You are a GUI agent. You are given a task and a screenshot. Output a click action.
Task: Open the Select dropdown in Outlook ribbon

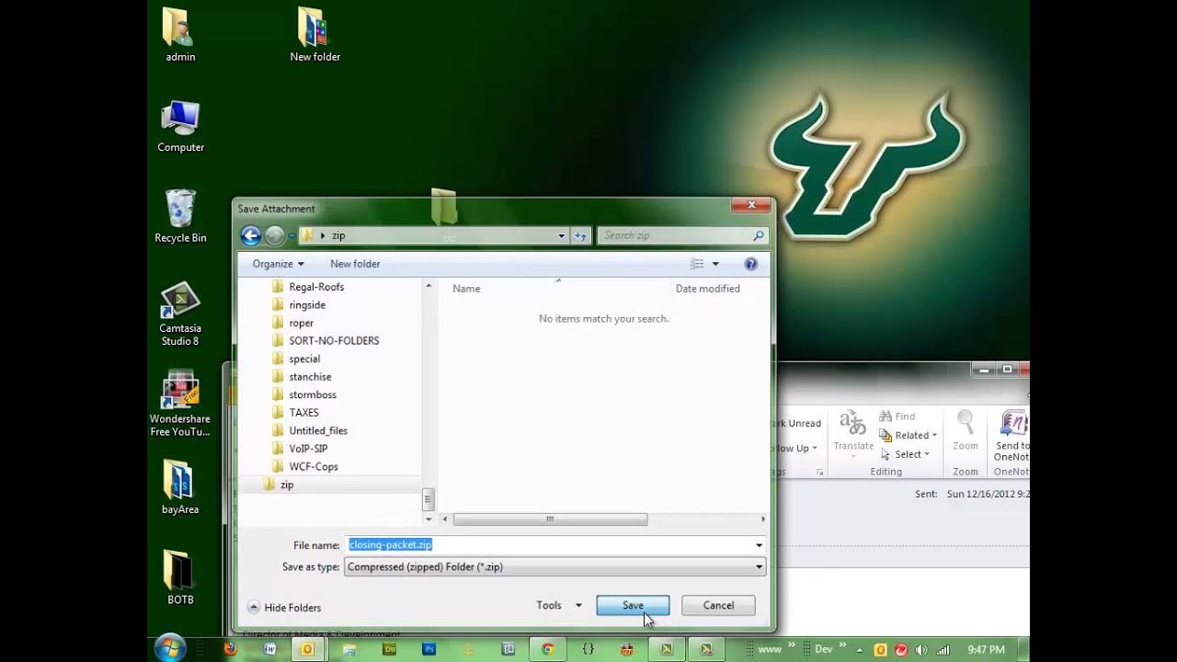coord(905,454)
